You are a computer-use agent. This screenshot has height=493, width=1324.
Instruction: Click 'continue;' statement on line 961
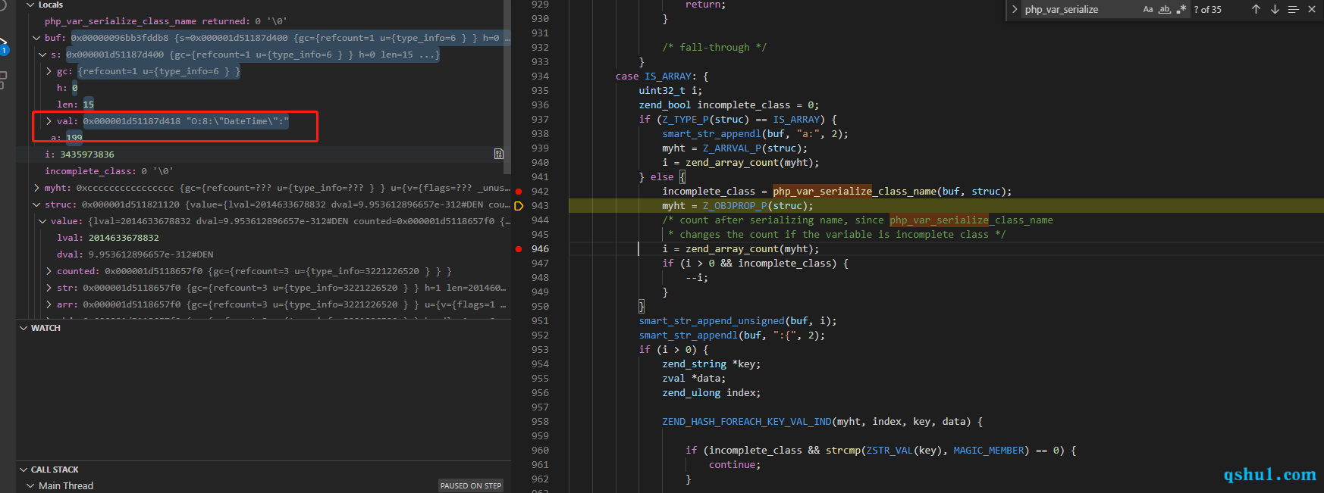tap(735, 464)
